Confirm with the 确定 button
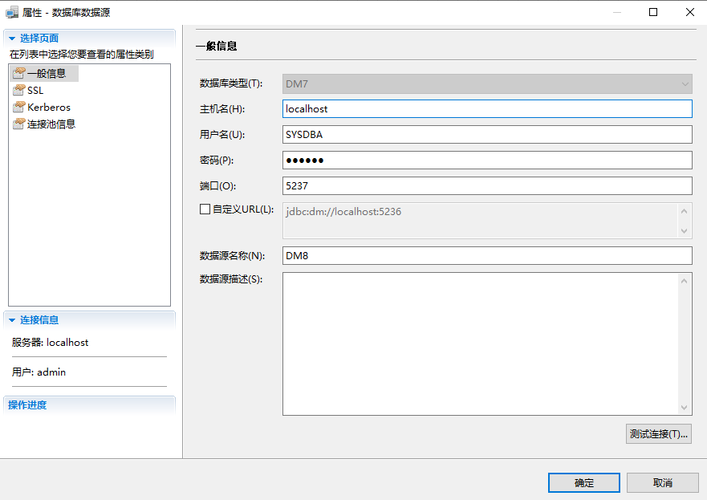Screen dimensions: 707x500 click(584, 483)
